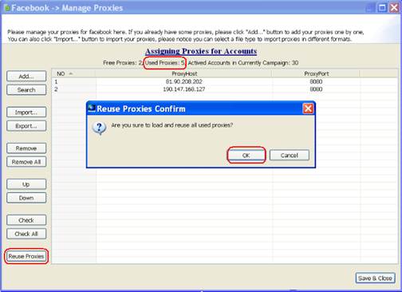Open the Import... proxies button
Image resolution: width=402 pixels, height=292 pixels.
coord(26,112)
